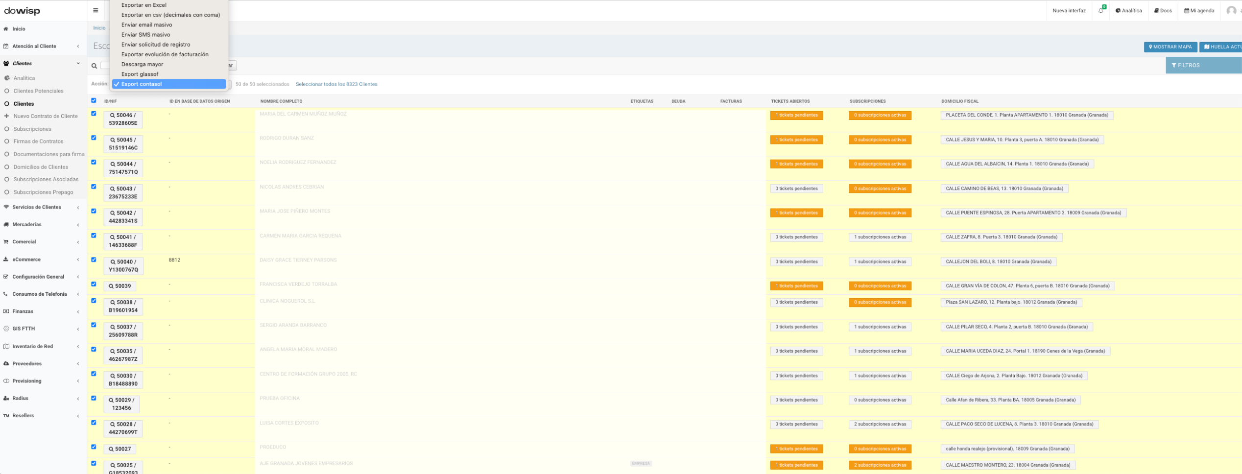The image size is (1242, 474).
Task: Expand Atención al Cliente section
Action: 42,46
